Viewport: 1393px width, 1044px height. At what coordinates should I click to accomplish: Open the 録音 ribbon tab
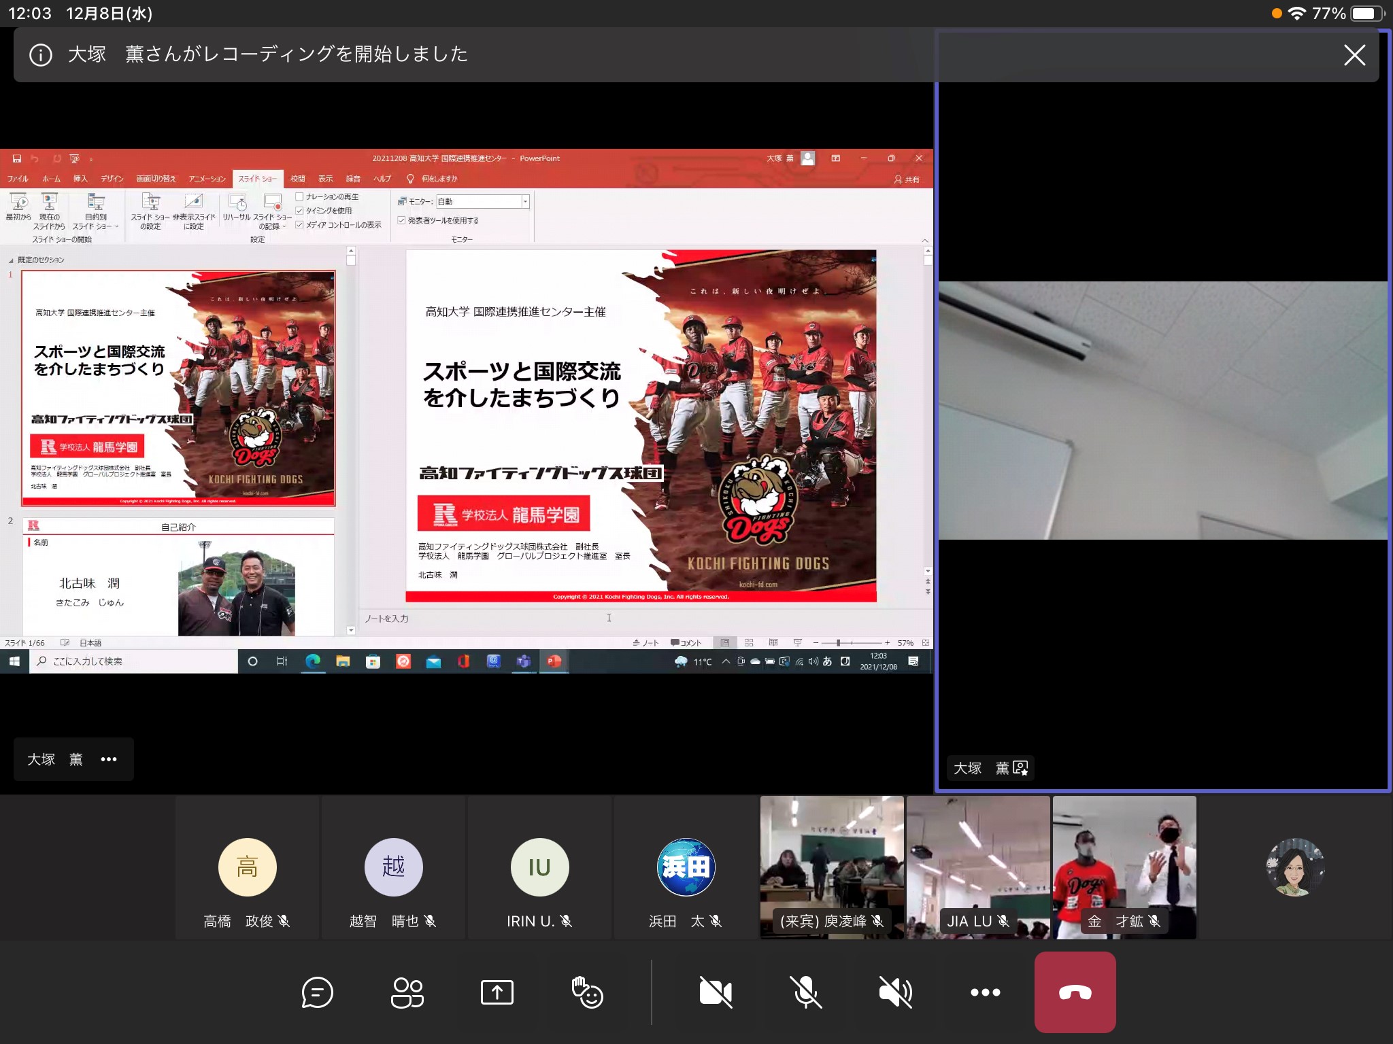pyautogui.click(x=353, y=179)
